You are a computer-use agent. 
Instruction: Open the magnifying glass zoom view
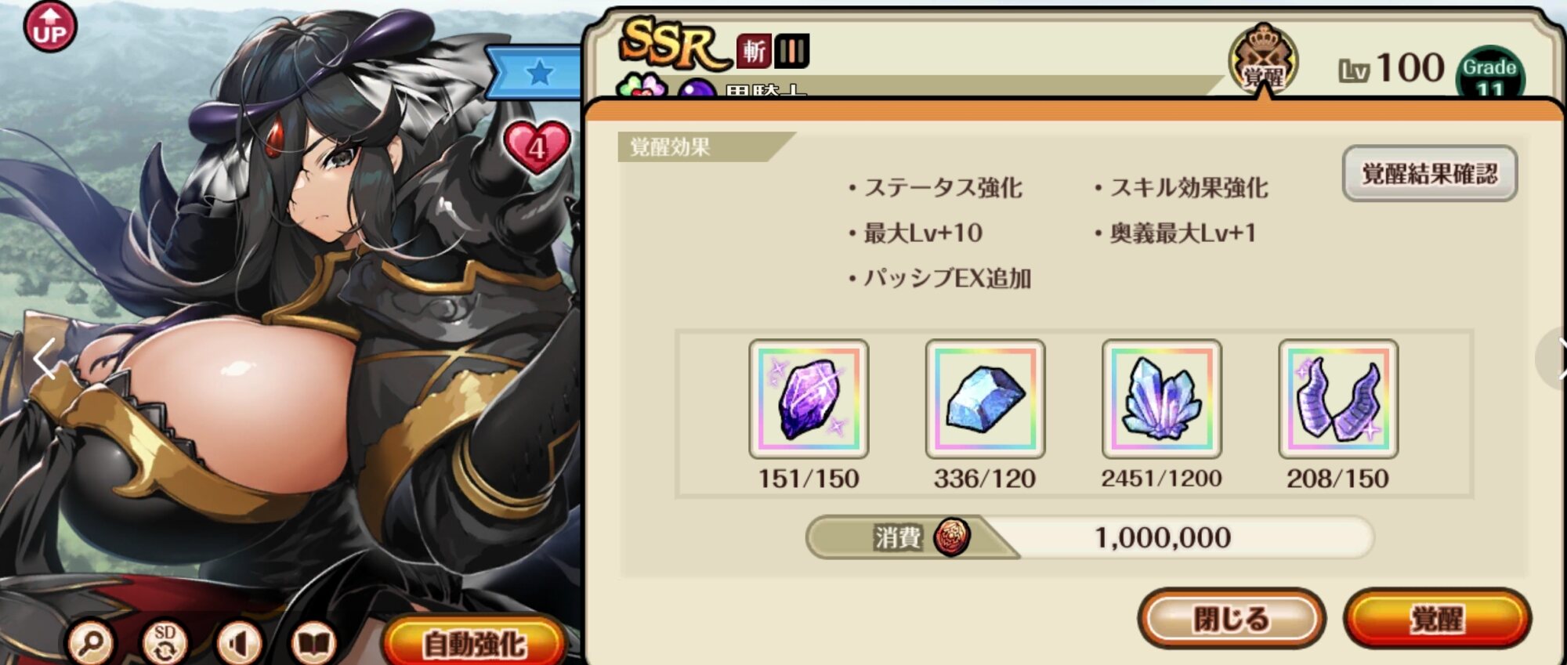click(x=90, y=643)
